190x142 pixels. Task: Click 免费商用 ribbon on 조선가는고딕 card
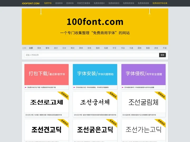click(161, 123)
